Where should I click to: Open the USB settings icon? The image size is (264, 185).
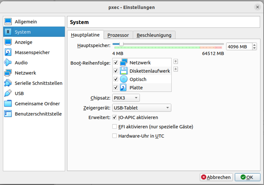(x=8, y=93)
